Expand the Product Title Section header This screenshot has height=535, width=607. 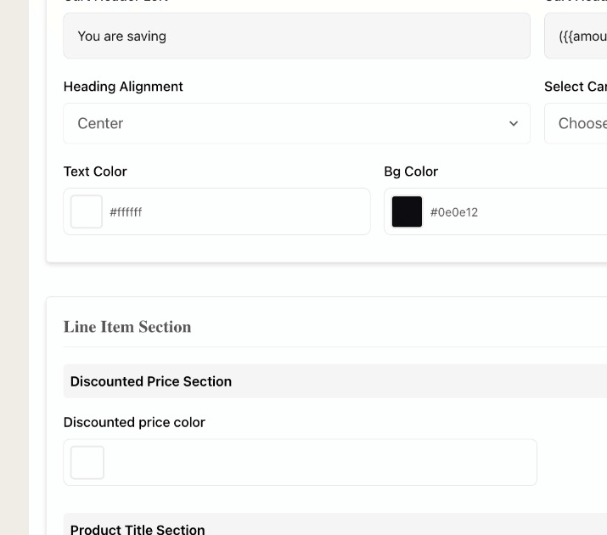(334, 528)
